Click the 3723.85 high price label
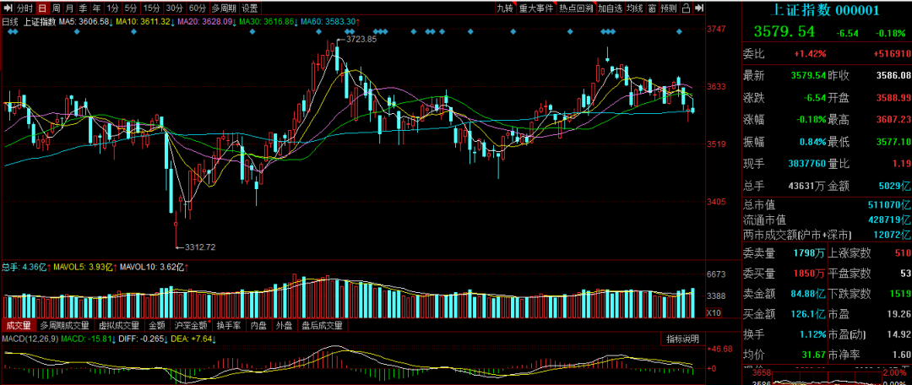 pos(361,40)
